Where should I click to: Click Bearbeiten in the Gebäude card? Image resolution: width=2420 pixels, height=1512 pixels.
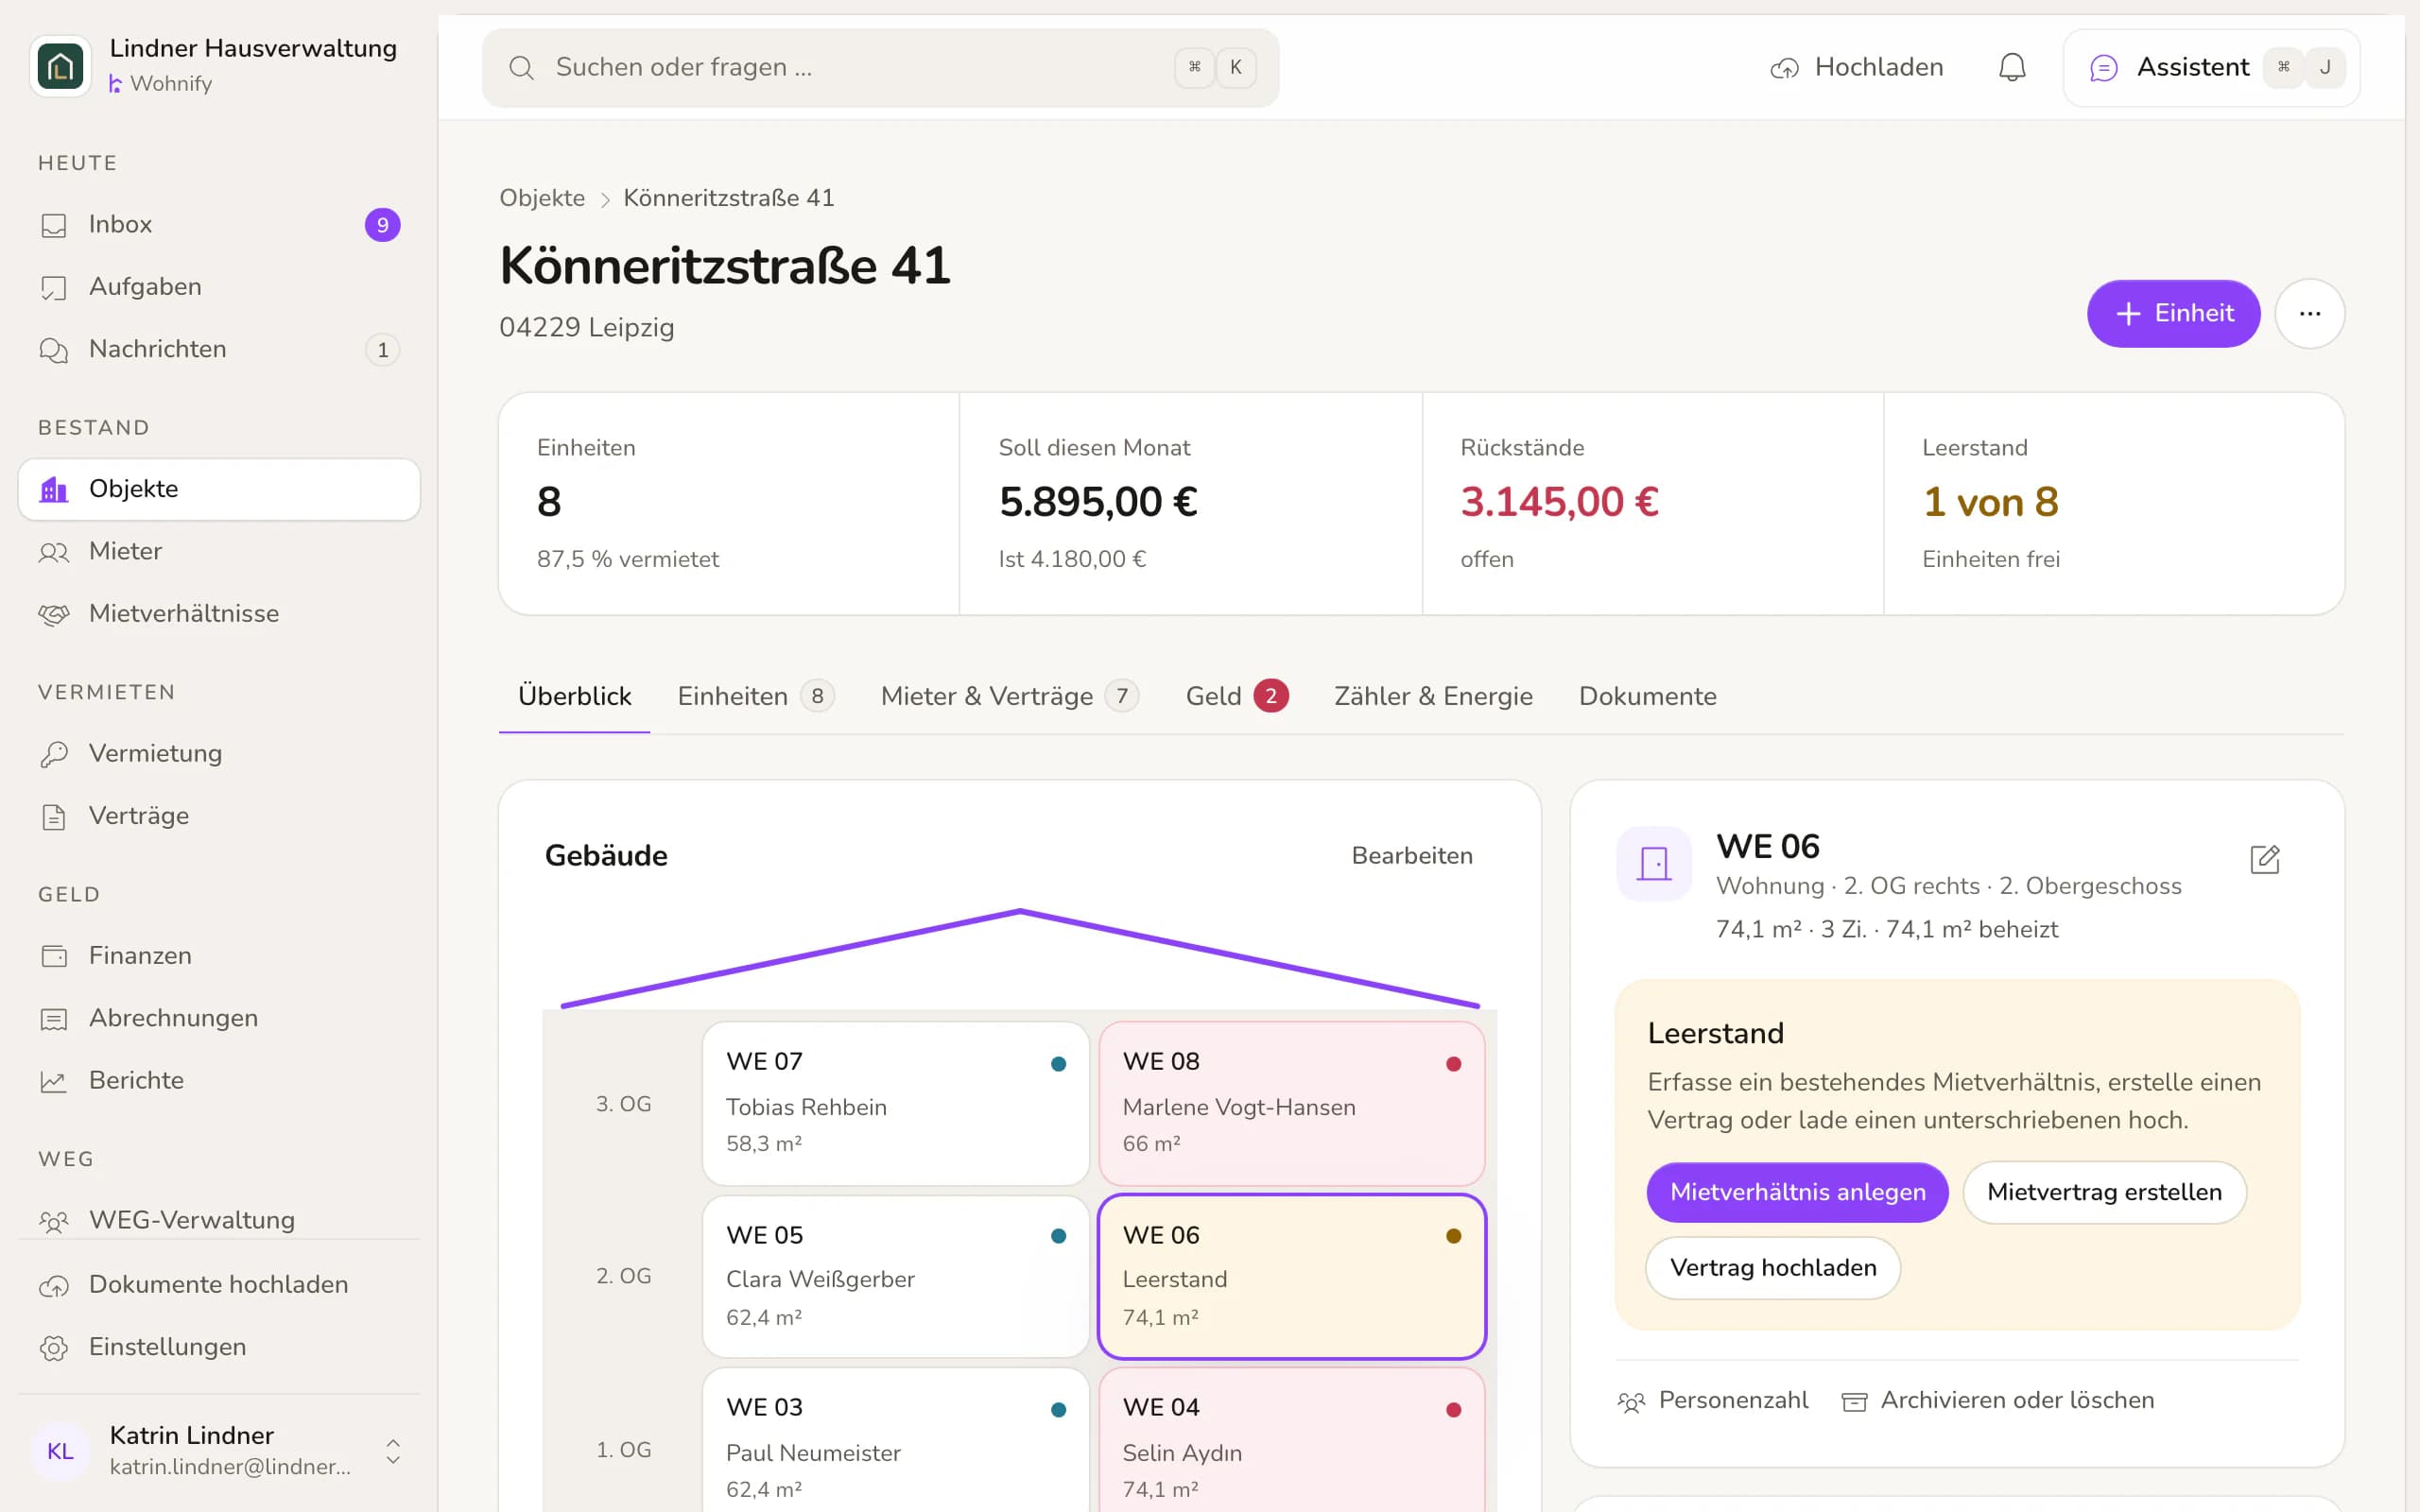[x=1412, y=856]
